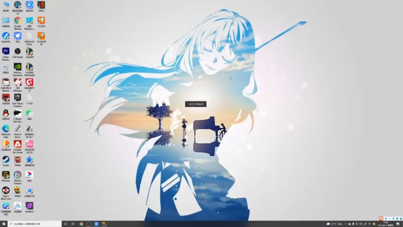Expand hidden system tray icons
The image size is (403, 227).
(346, 224)
